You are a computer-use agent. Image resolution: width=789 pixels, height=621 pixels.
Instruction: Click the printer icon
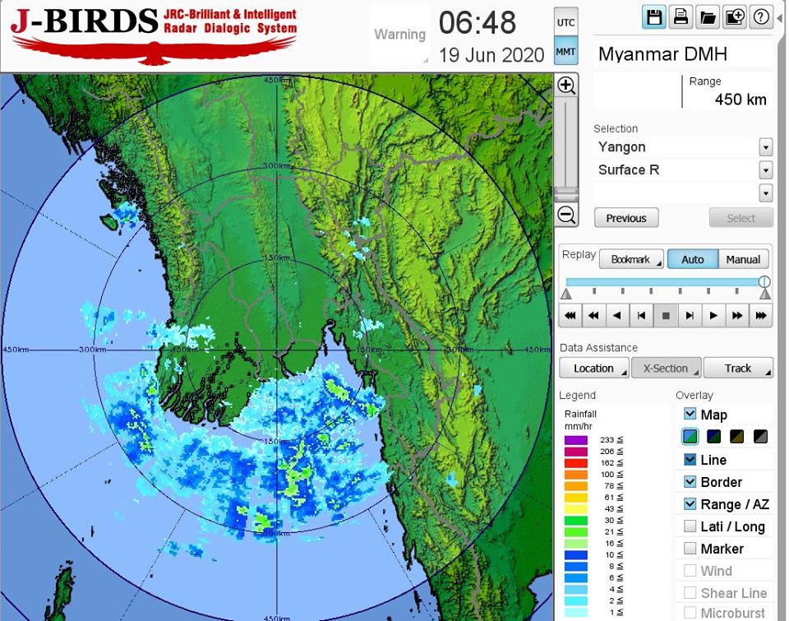(681, 17)
